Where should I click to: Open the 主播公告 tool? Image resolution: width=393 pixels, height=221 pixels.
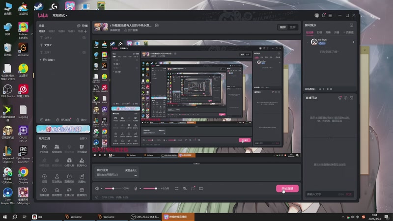[69, 192]
